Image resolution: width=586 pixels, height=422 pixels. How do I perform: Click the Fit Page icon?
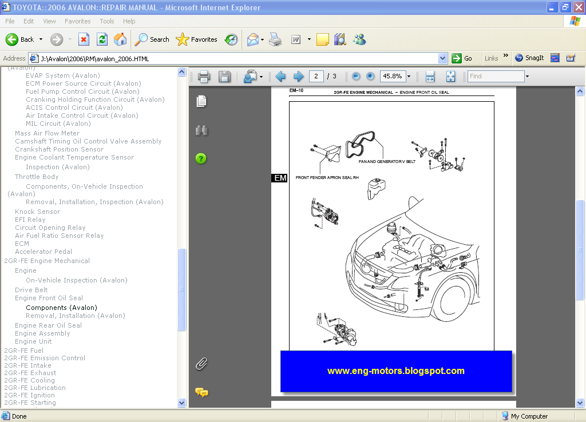point(451,77)
